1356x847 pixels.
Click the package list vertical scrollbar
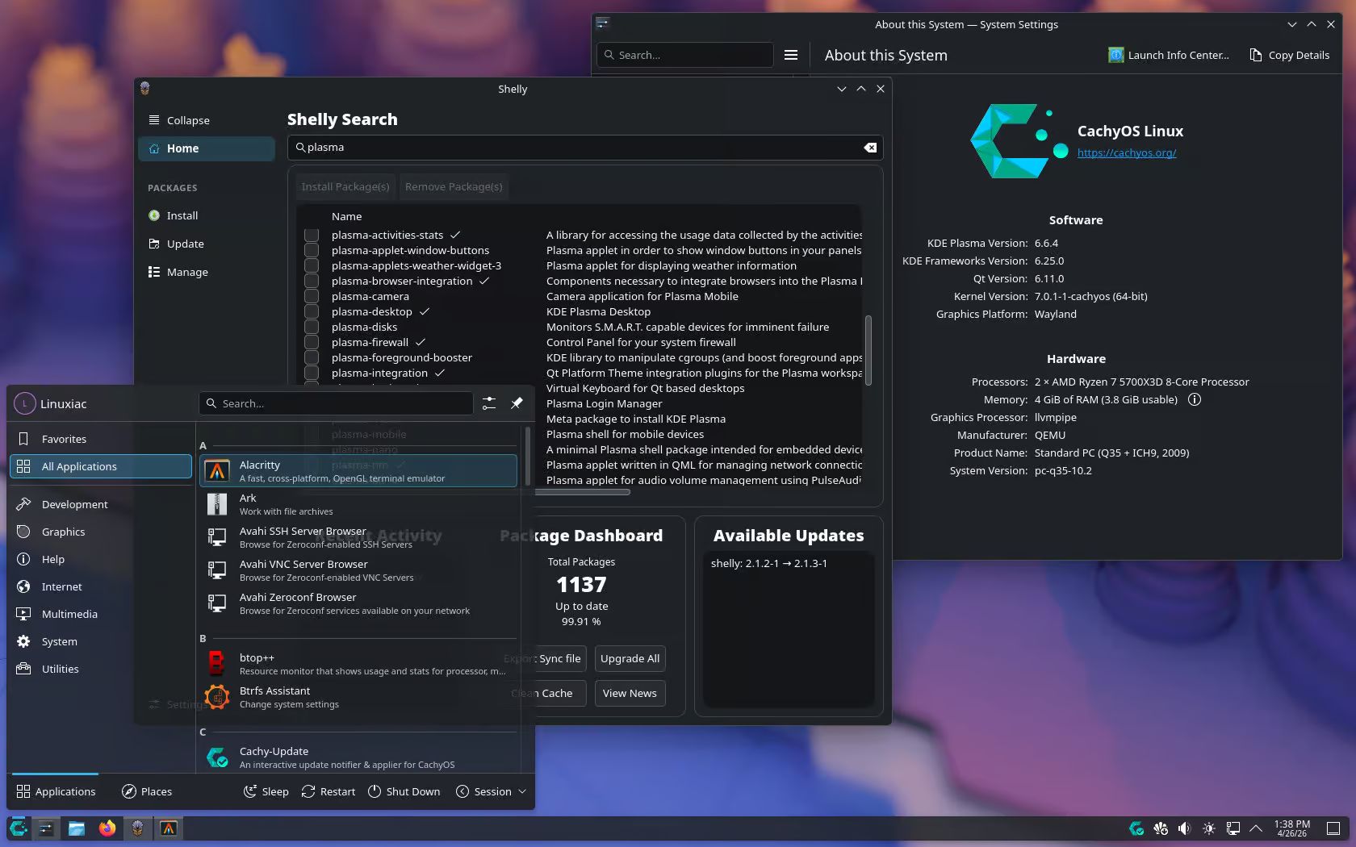868,350
